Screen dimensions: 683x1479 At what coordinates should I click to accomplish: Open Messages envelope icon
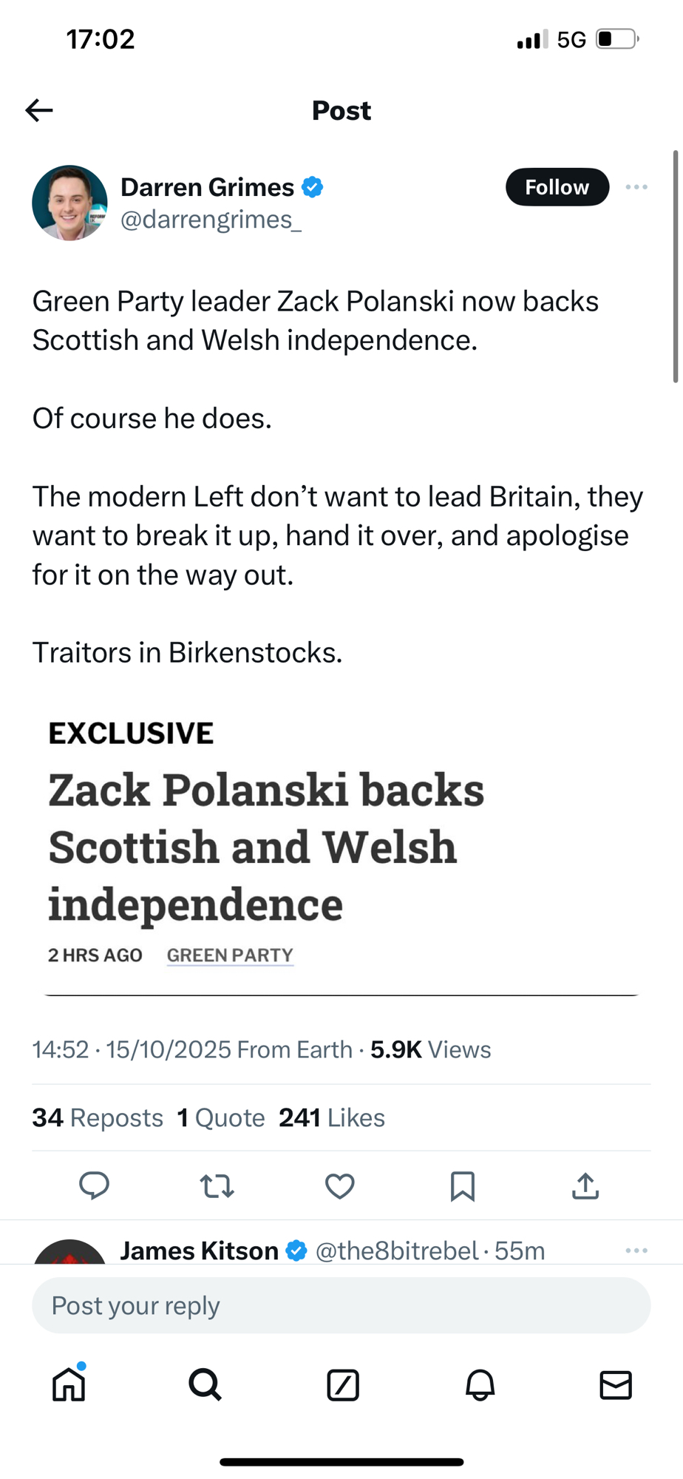pos(616,1385)
